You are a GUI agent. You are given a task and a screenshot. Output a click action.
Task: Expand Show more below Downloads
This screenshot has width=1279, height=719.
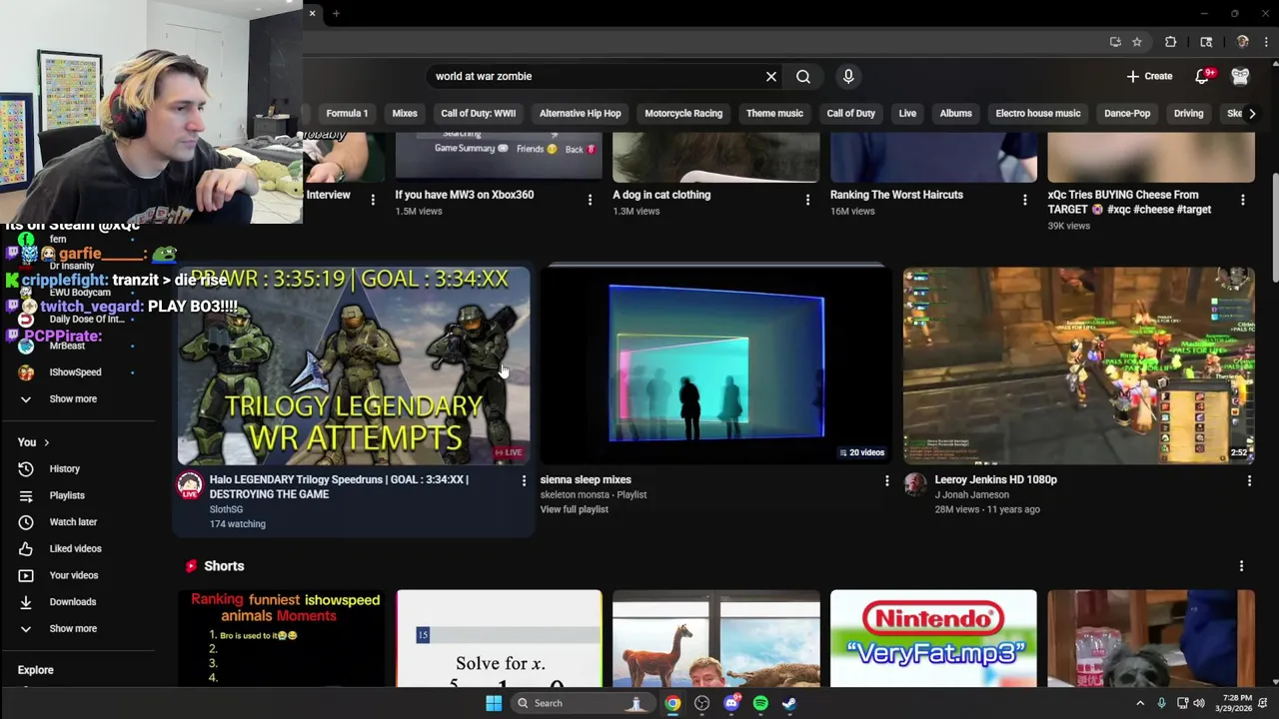pyautogui.click(x=73, y=629)
